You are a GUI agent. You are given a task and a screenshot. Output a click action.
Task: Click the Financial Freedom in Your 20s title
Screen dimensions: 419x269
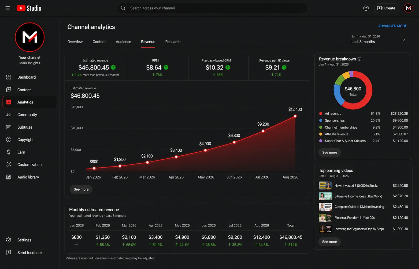(x=354, y=218)
